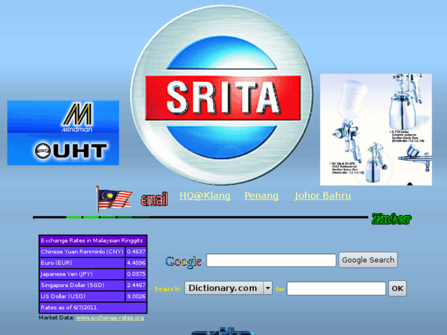
Task: Open the spray gun product image
Action: click(x=376, y=130)
